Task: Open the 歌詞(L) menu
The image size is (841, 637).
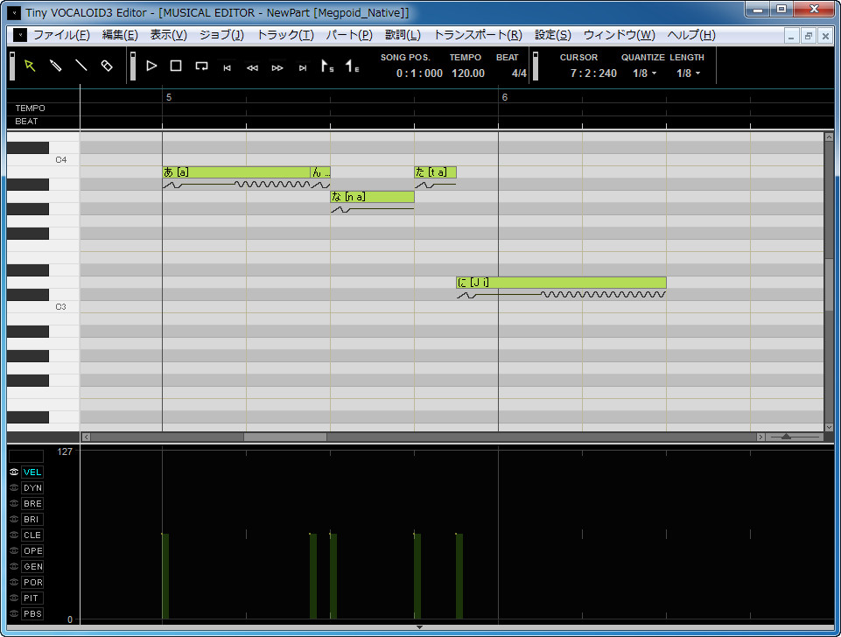Action: 403,35
